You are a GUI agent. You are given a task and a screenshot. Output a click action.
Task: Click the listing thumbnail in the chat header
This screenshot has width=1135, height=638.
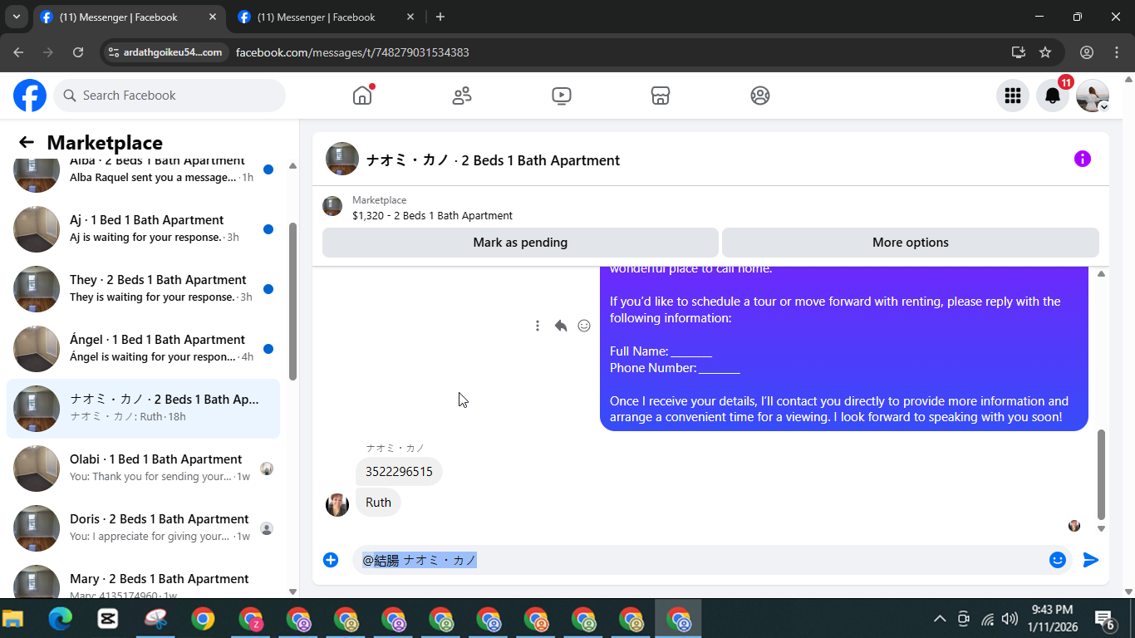coord(342,159)
